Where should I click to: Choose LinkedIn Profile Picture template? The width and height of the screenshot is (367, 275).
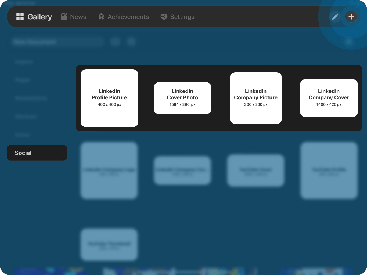(x=109, y=98)
